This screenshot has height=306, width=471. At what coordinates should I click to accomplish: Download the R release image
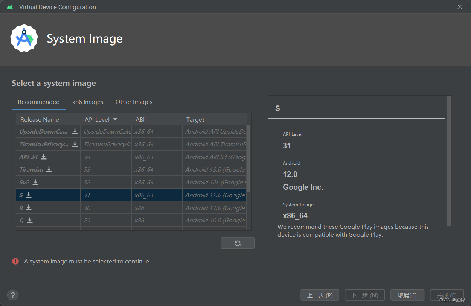click(x=29, y=208)
